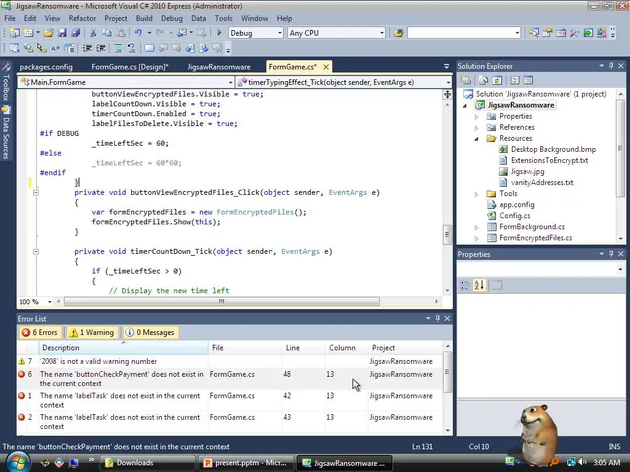
Task: Select ExtensionsToEncrypt.txt in Solution Explorer
Action: tap(549, 160)
